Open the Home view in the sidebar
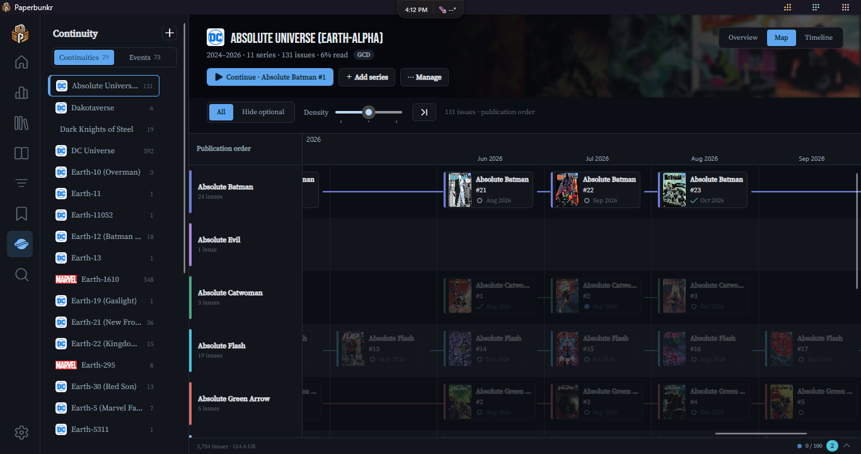 [x=21, y=62]
